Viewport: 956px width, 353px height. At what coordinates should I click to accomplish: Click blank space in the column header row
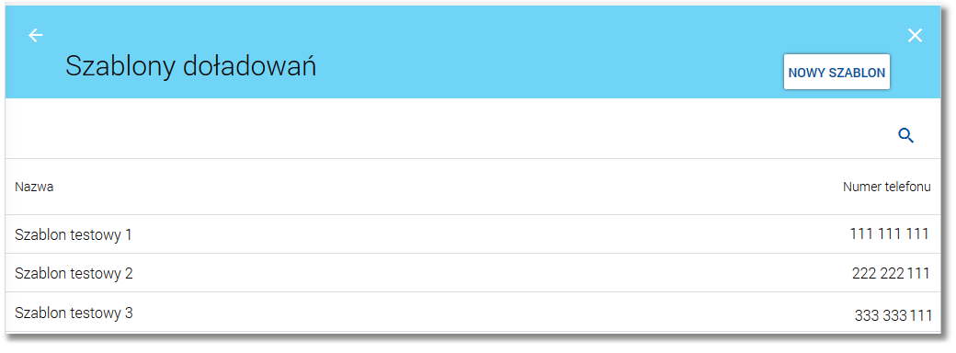point(449,188)
